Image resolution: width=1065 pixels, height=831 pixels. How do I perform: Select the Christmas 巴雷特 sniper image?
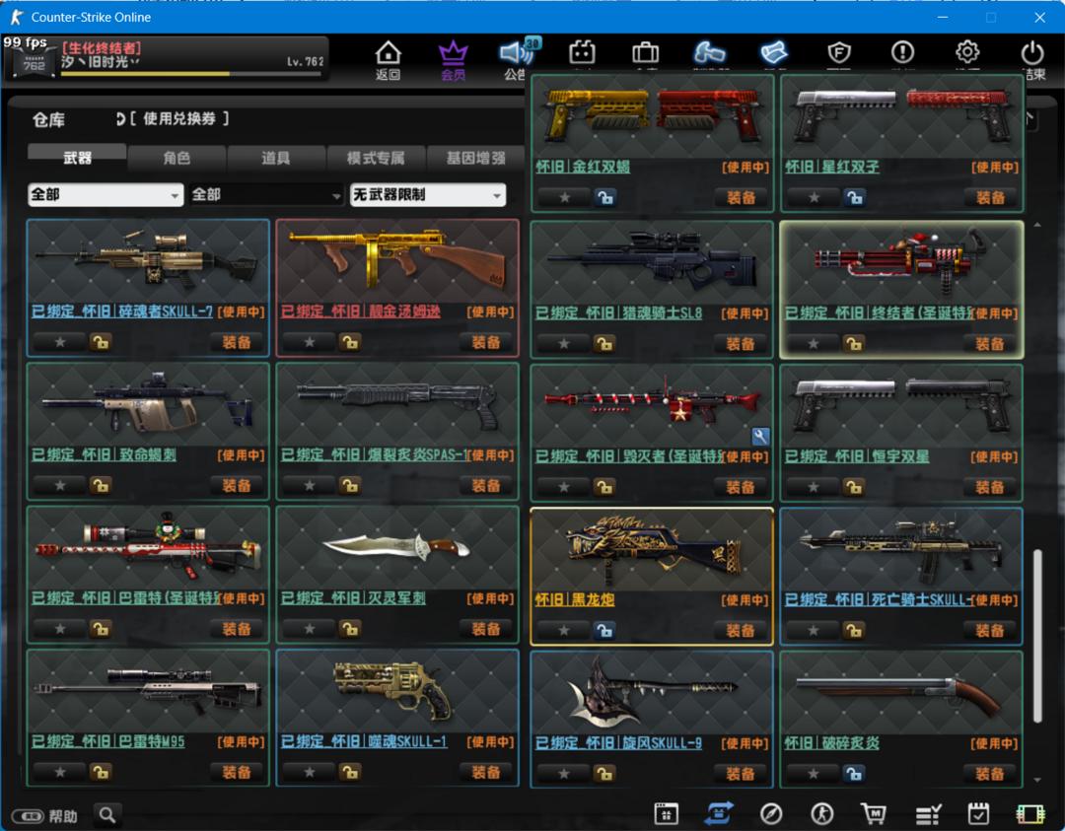coord(148,548)
